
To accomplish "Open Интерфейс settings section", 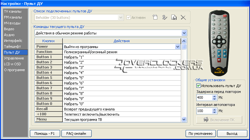I will coord(13,41).
